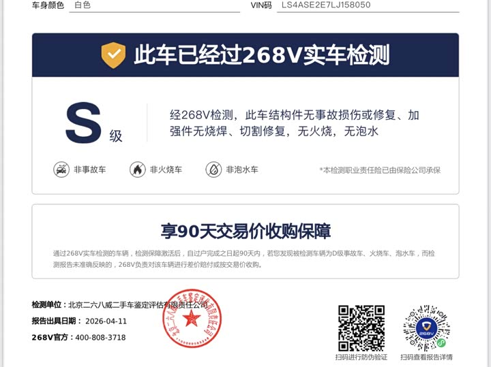Select the body color field 白色
Viewport: 491px width, 367px height.
coord(155,5)
